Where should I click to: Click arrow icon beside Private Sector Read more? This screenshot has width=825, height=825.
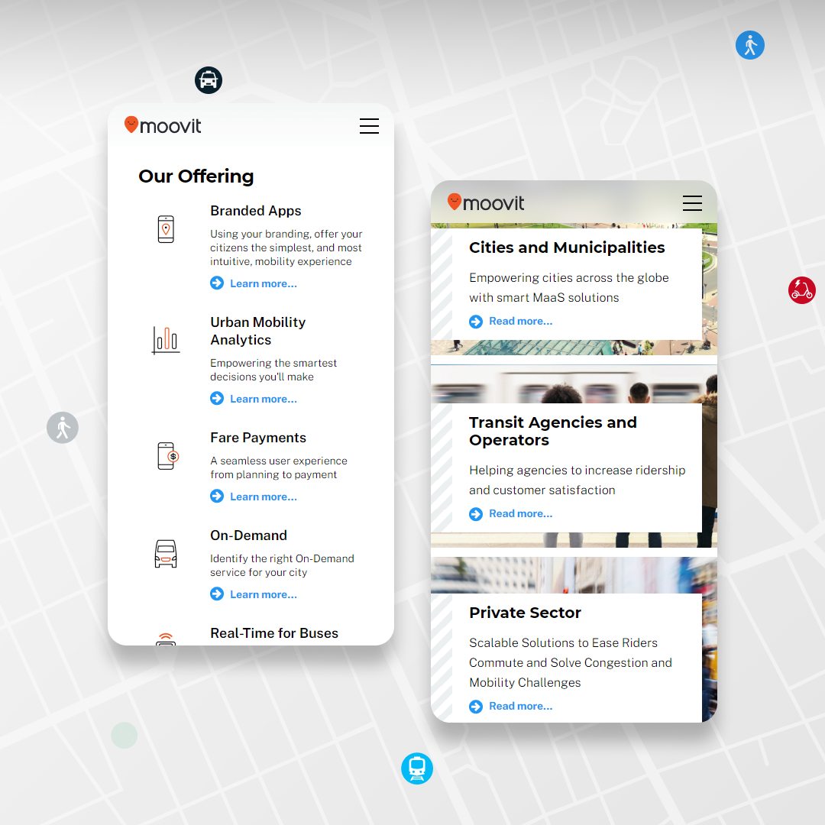click(x=476, y=707)
